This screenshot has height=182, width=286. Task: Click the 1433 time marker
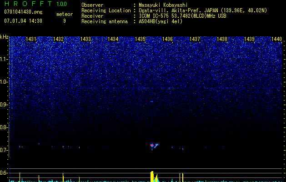tap(85, 39)
